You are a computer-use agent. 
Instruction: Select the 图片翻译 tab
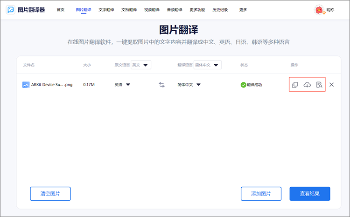[84, 10]
